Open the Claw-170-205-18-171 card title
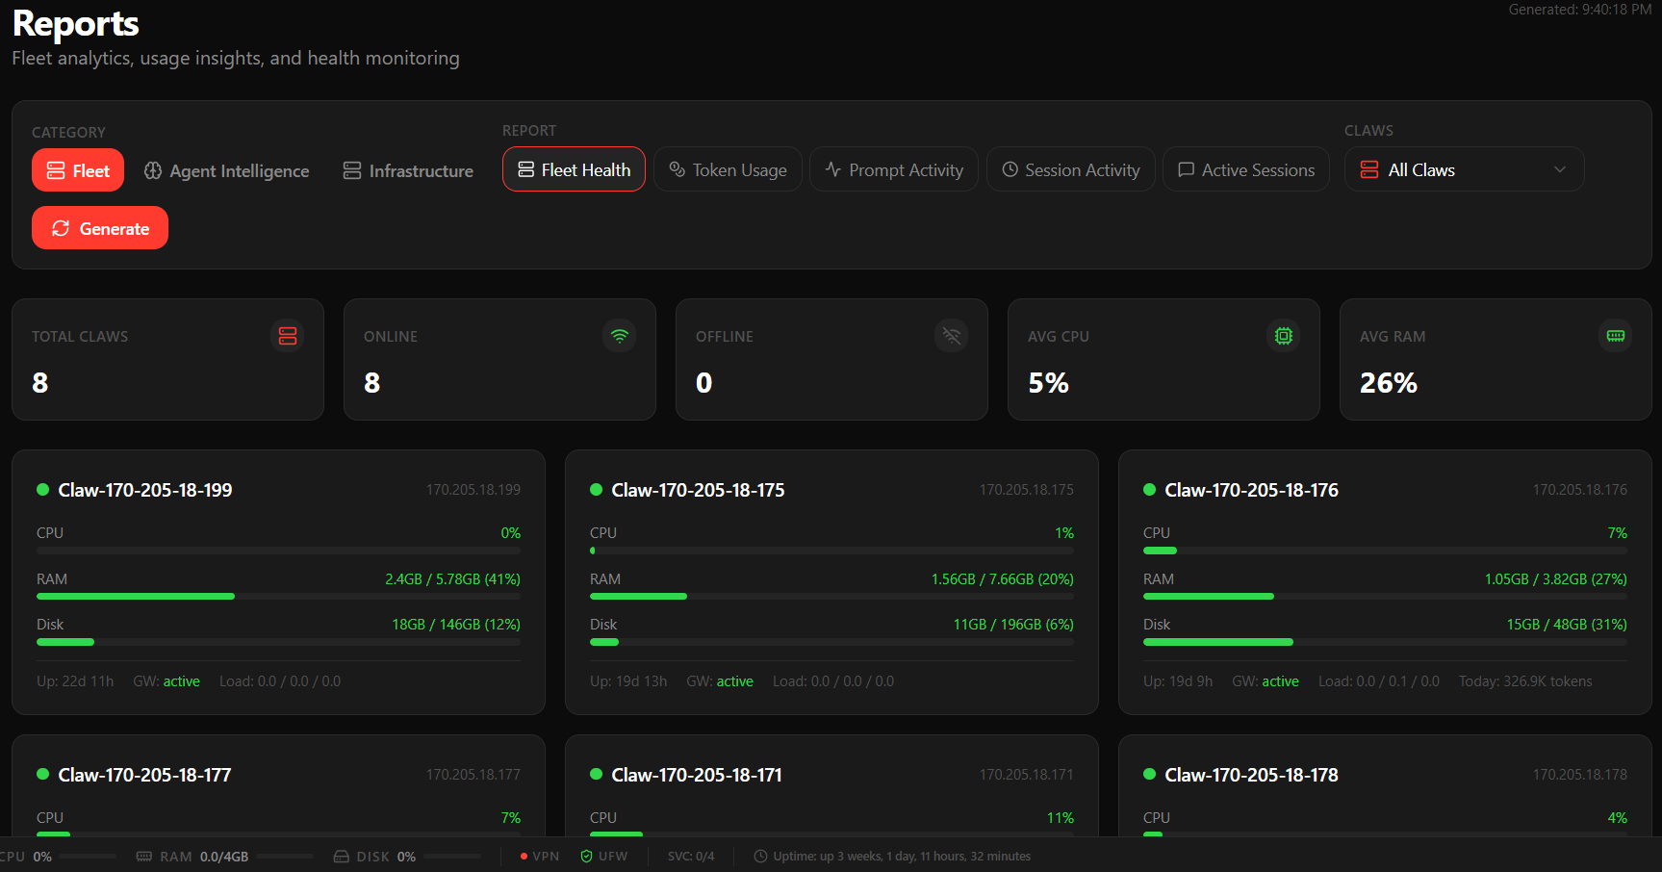This screenshot has width=1662, height=872. click(697, 775)
